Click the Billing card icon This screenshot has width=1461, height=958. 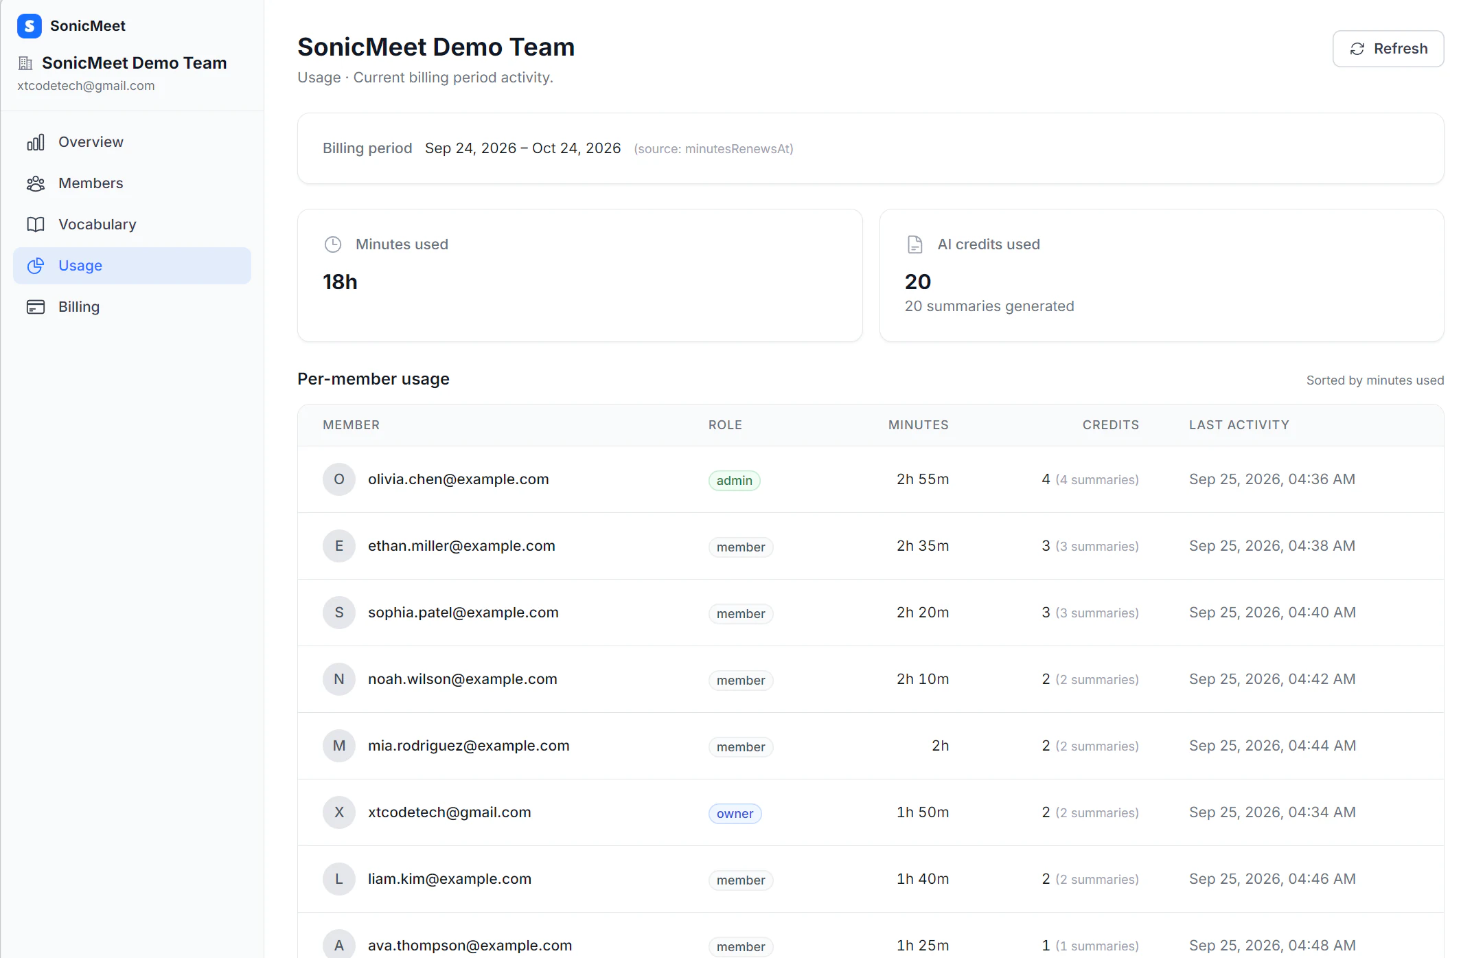[x=36, y=307]
